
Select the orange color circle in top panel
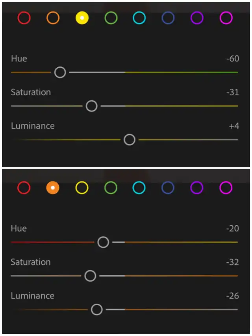click(x=53, y=18)
